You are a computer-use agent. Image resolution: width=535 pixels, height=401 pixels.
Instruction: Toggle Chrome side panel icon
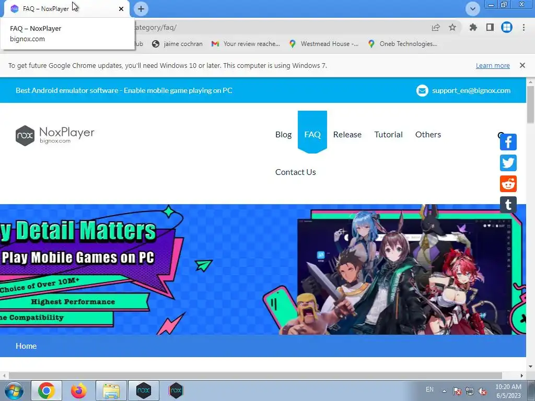(490, 27)
